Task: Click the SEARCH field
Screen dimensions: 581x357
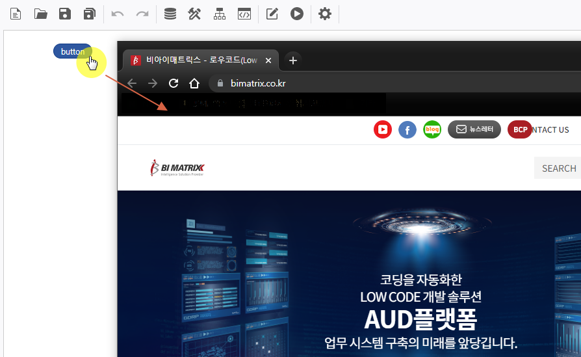Action: click(558, 168)
